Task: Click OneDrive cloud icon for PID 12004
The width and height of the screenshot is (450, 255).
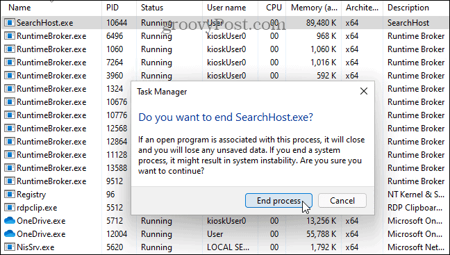Action: 10,233
